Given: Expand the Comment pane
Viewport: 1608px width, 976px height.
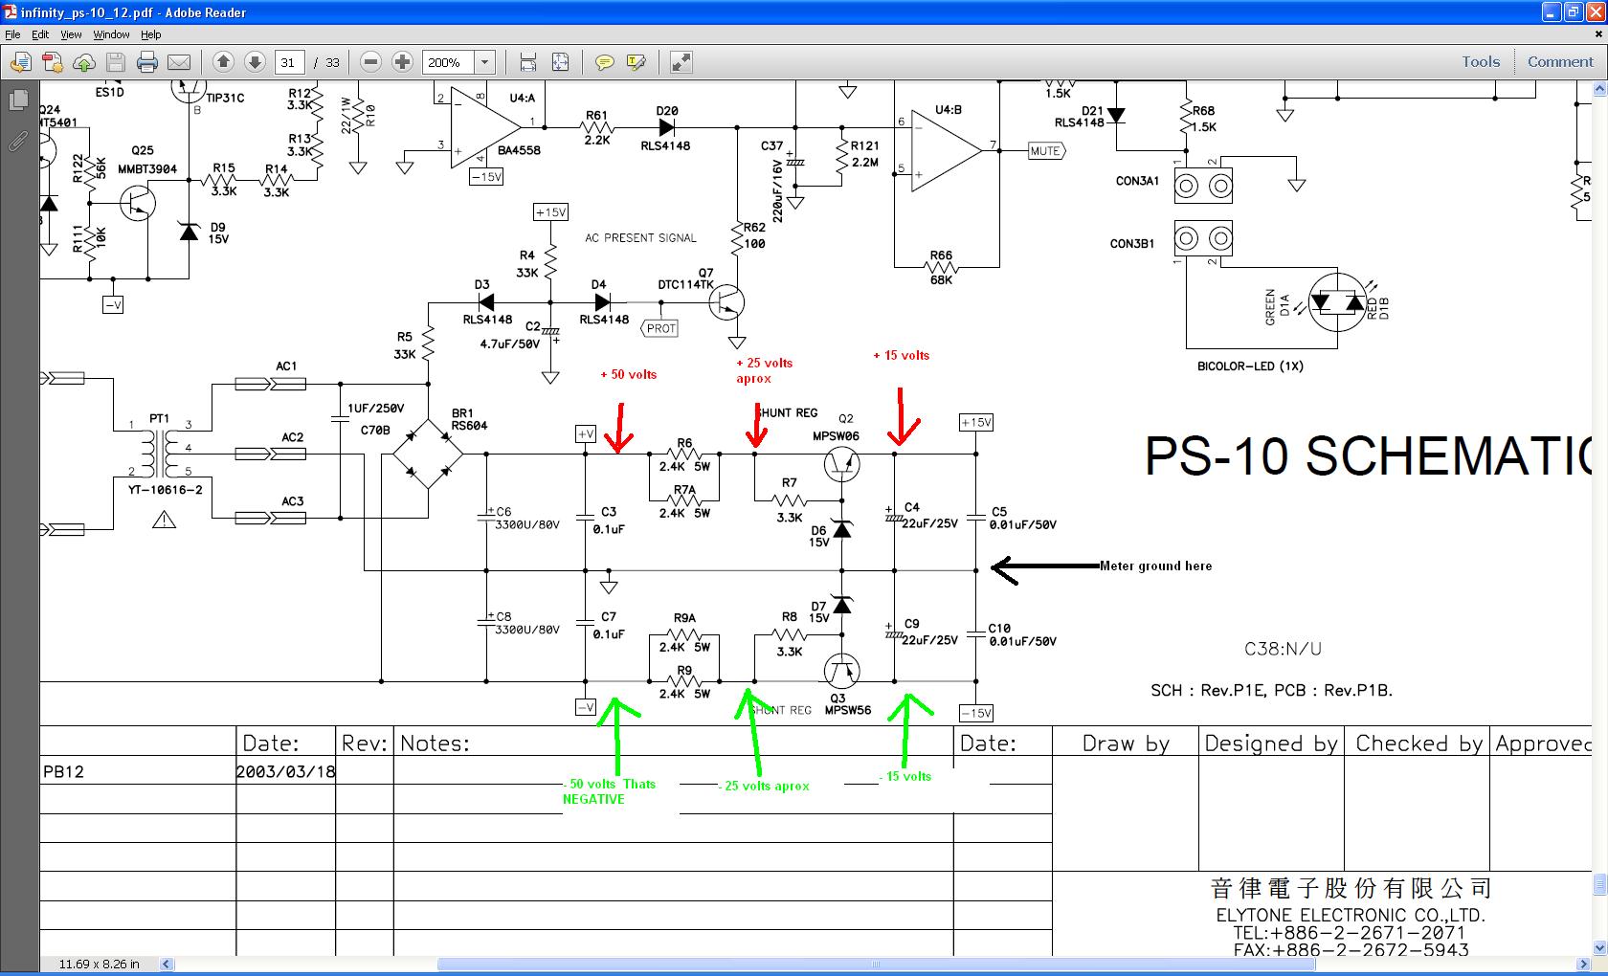Looking at the screenshot, I should click(x=1560, y=61).
